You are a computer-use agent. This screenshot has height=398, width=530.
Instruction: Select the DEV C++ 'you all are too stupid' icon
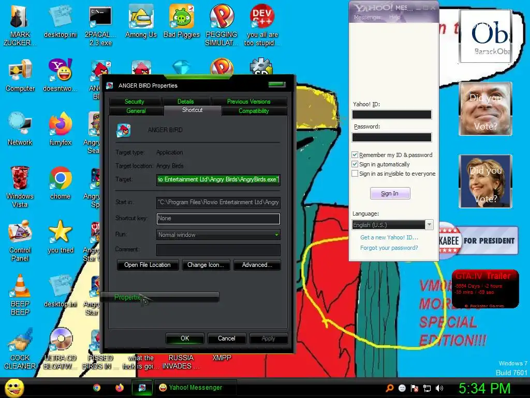(262, 25)
